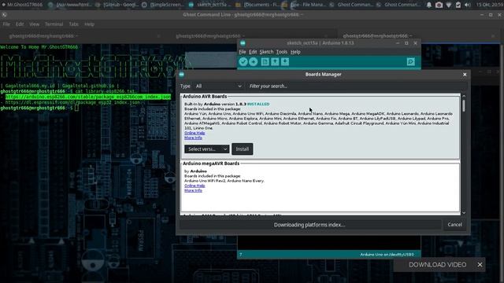The height and width of the screenshot is (283, 504).
Task: Click the Filter your search field
Action: [x=357, y=86]
